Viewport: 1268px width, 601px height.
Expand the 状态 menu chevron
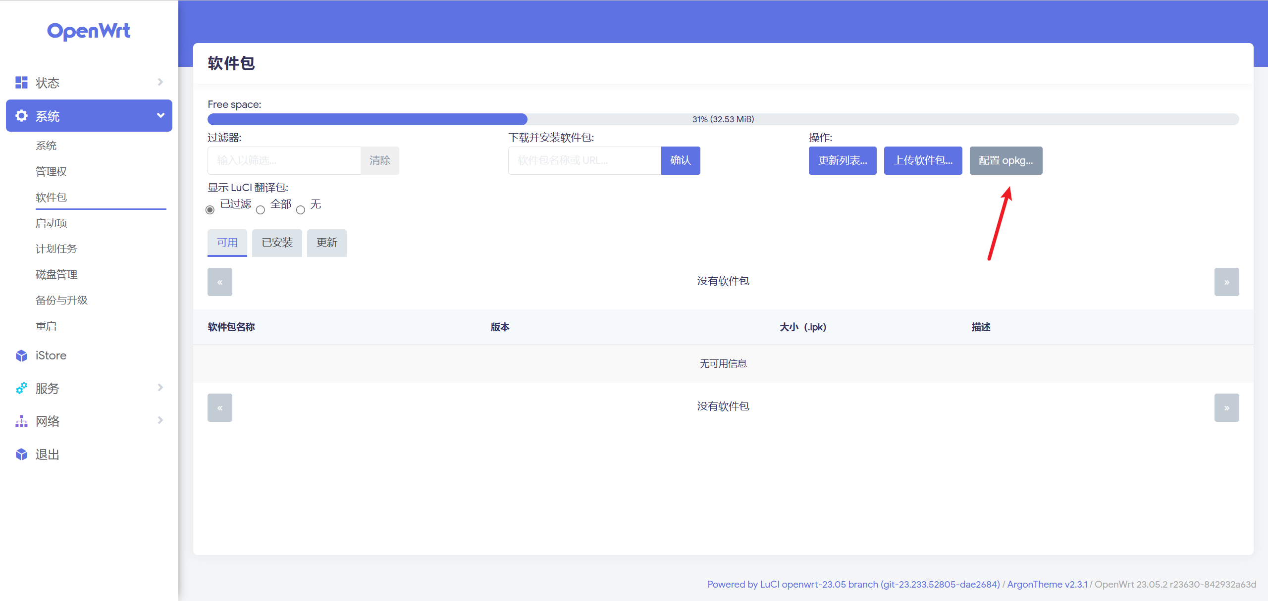pos(160,82)
